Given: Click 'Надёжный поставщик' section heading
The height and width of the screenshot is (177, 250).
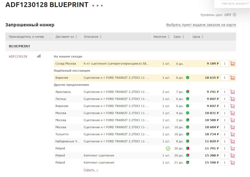Looking at the screenshot, I should pyautogui.click(x=72, y=71).
